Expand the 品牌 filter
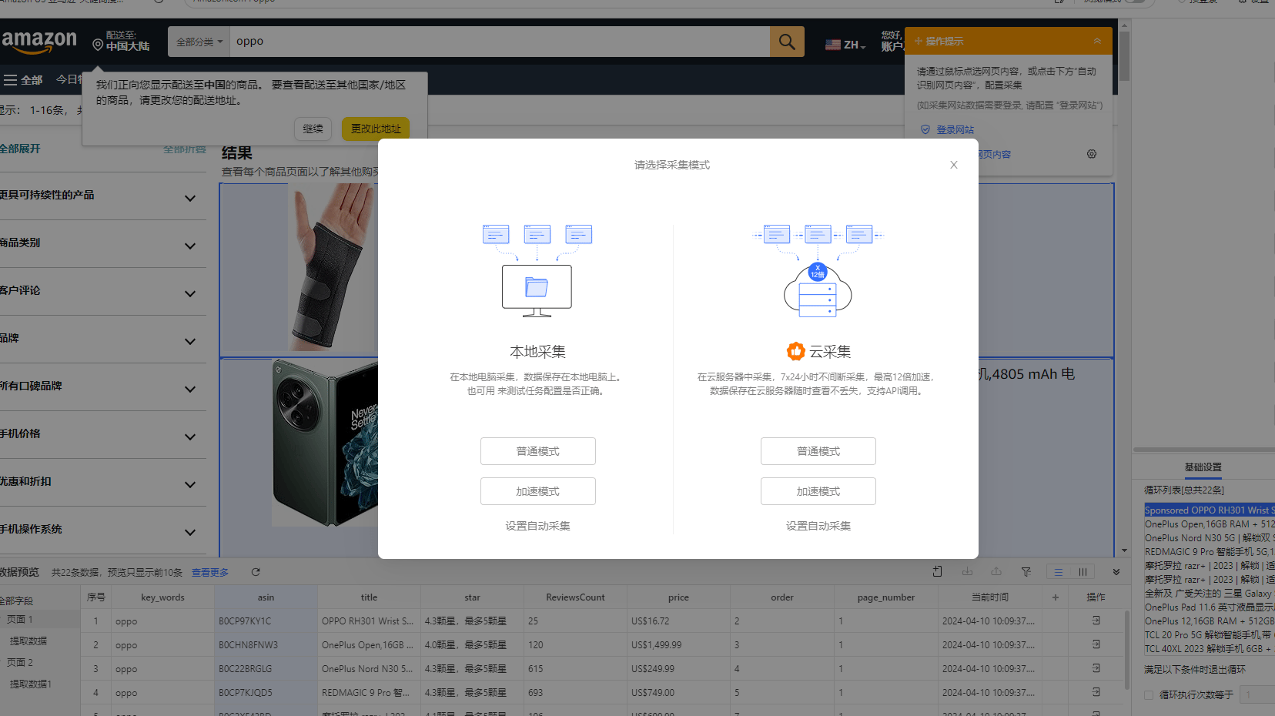 [x=190, y=341]
